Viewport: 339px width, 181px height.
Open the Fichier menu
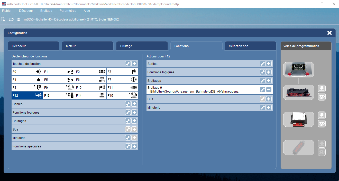pos(7,11)
